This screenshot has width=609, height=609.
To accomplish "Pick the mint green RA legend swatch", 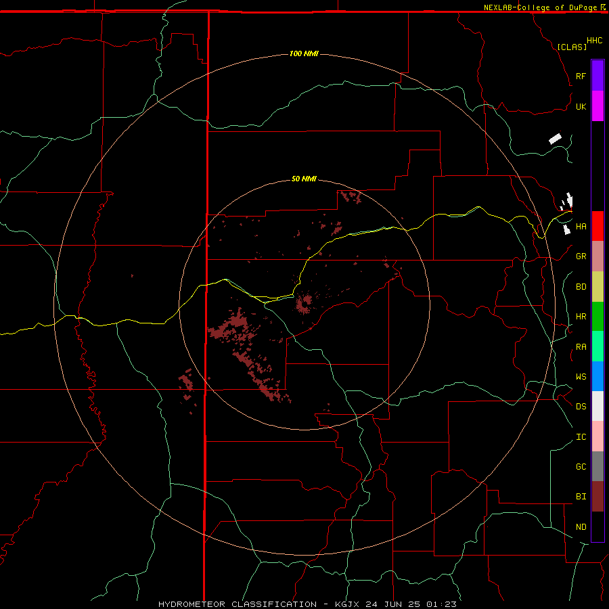I will pyautogui.click(x=597, y=346).
